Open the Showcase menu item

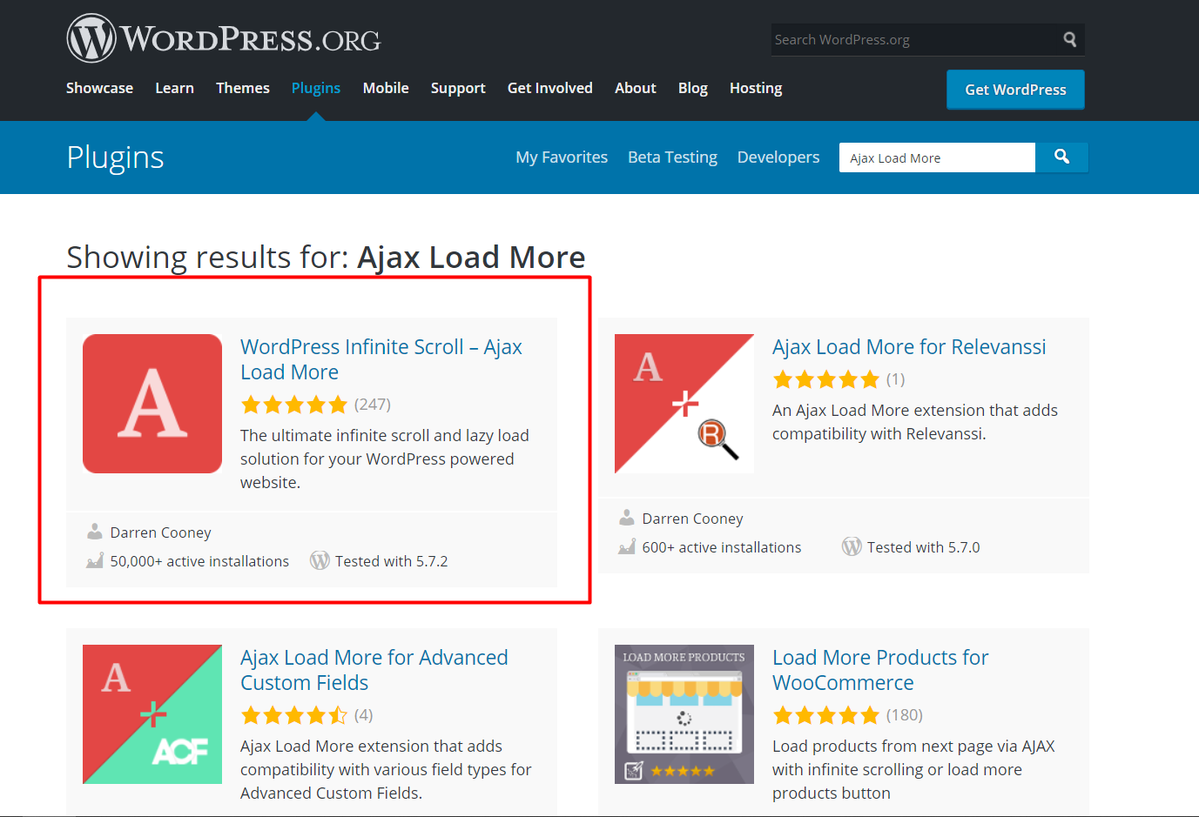click(x=99, y=88)
